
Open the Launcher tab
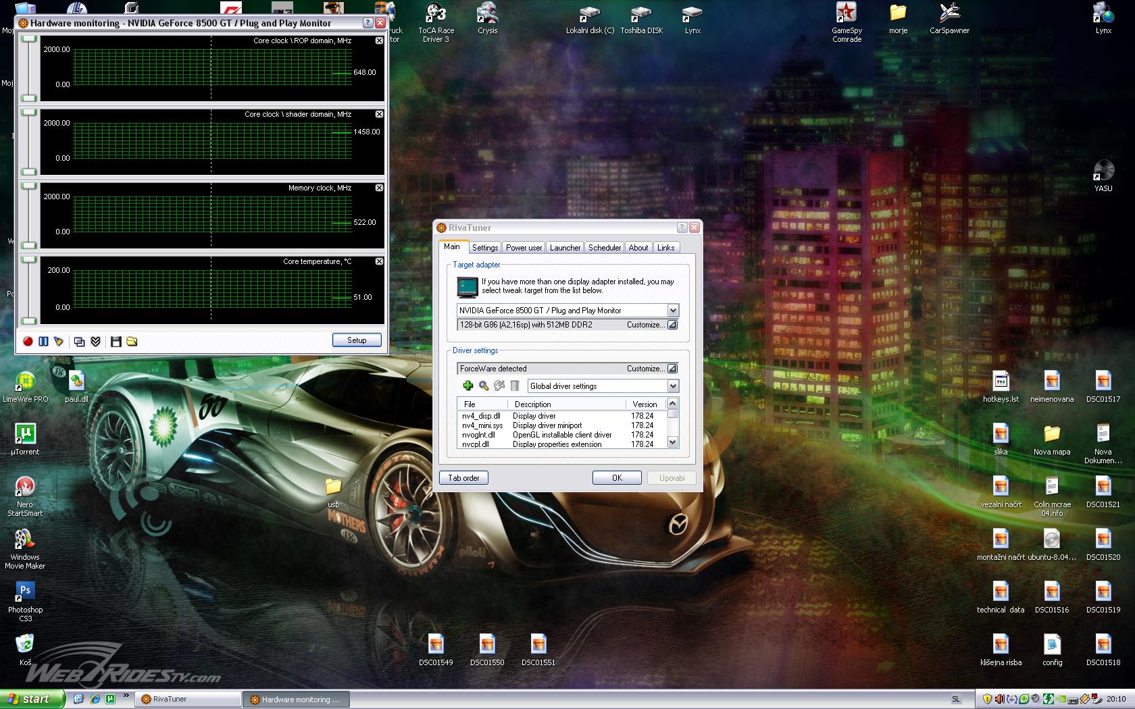pyautogui.click(x=565, y=248)
